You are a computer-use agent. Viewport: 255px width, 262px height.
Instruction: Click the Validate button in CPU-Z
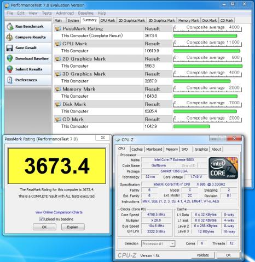pos(202,255)
